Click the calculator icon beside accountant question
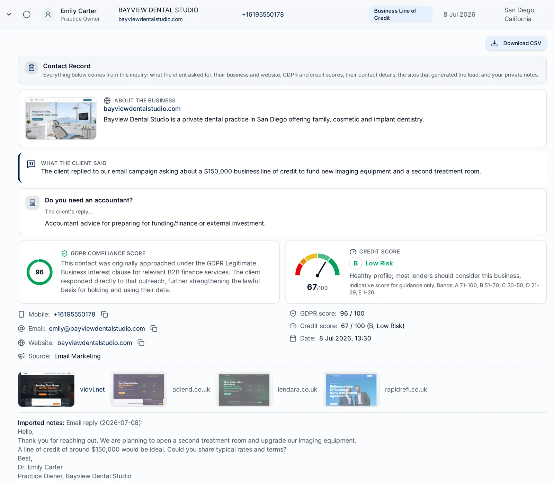Image resolution: width=554 pixels, height=482 pixels. pos(33,203)
